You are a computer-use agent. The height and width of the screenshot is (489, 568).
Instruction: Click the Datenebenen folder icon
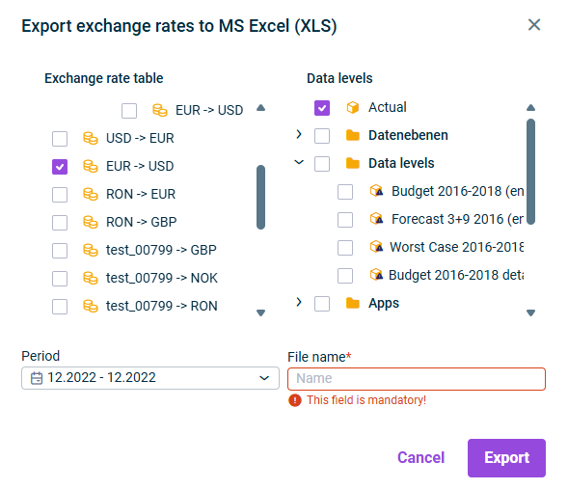pyautogui.click(x=352, y=135)
